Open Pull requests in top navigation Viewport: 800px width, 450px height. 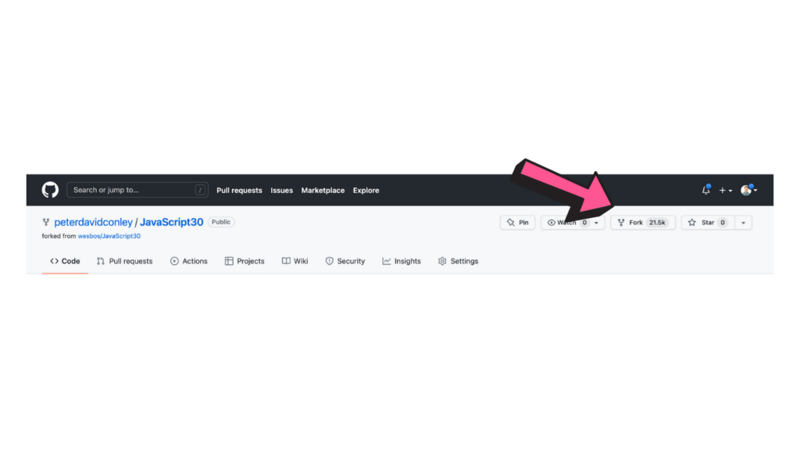[239, 191]
